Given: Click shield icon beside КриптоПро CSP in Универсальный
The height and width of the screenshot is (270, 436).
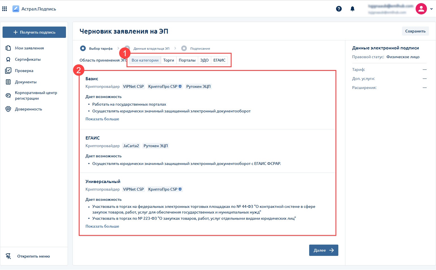Looking at the screenshot, I should click(180, 189).
